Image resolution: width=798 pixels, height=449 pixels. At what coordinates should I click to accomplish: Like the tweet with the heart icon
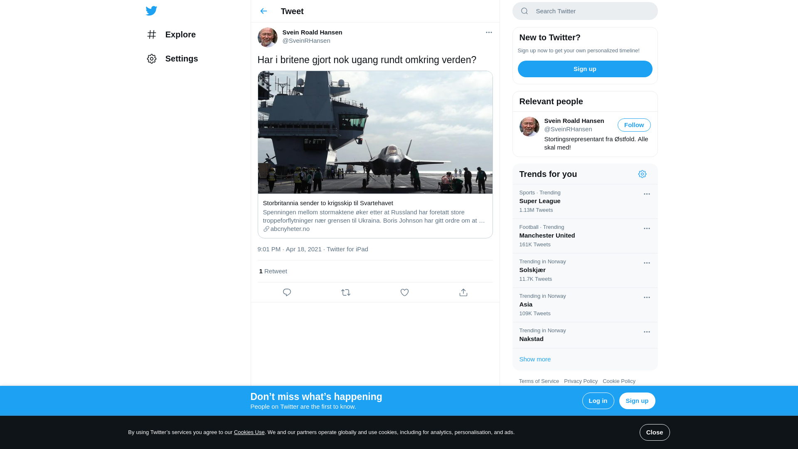pyautogui.click(x=404, y=292)
